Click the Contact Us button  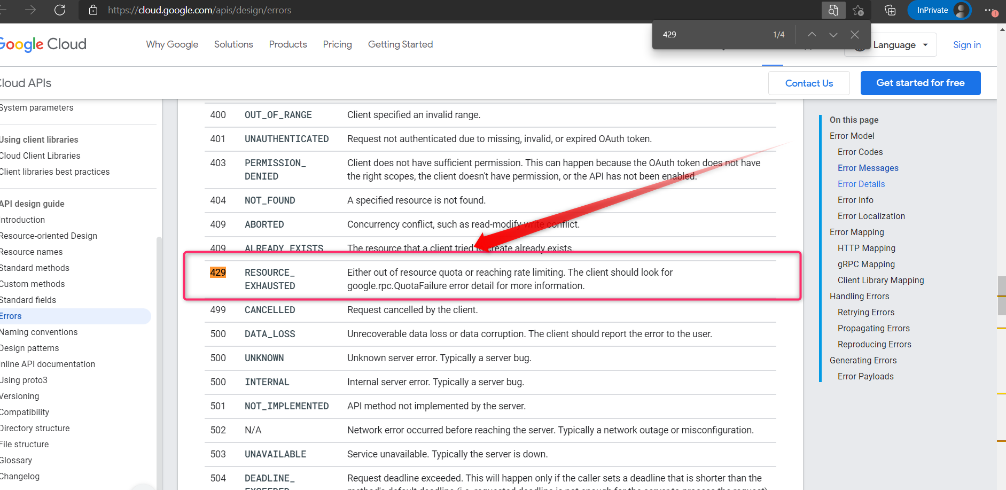[809, 83]
